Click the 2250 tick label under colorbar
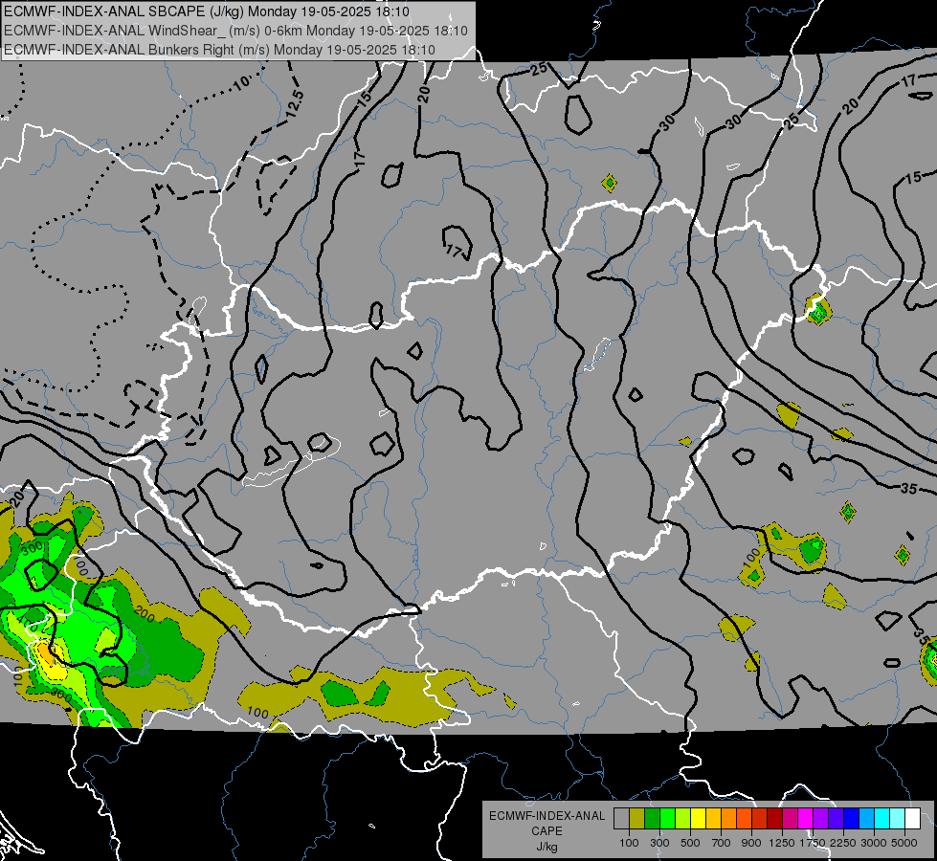937x861 pixels. [x=843, y=843]
